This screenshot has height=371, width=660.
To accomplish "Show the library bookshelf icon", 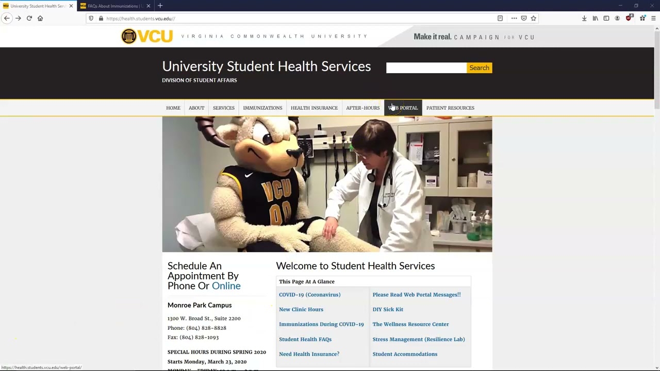I will pyautogui.click(x=595, y=18).
